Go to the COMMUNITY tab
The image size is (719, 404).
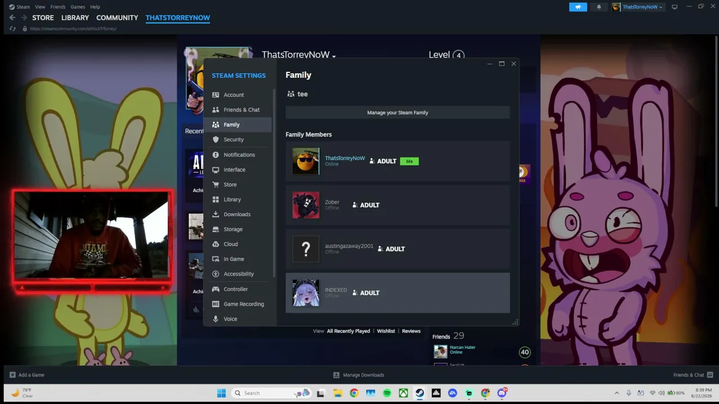point(117,18)
